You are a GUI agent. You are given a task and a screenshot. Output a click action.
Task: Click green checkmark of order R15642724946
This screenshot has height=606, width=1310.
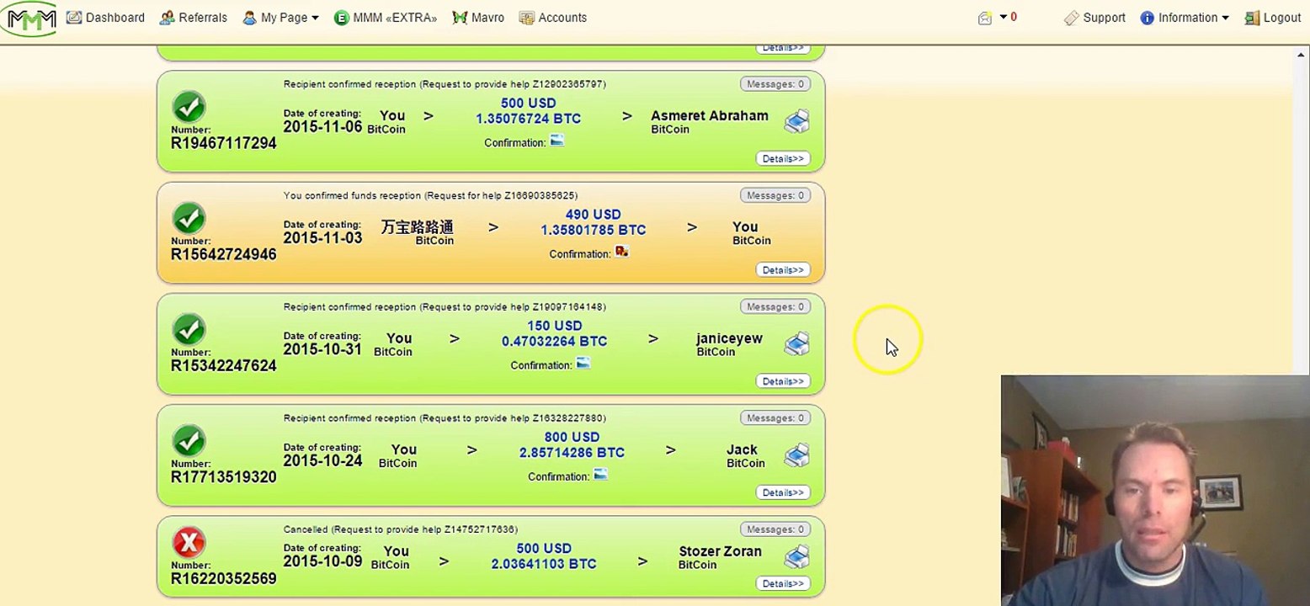pos(189,218)
